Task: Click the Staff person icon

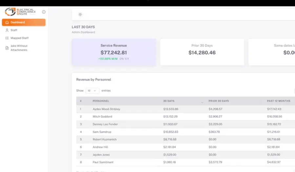Action: coord(7,30)
